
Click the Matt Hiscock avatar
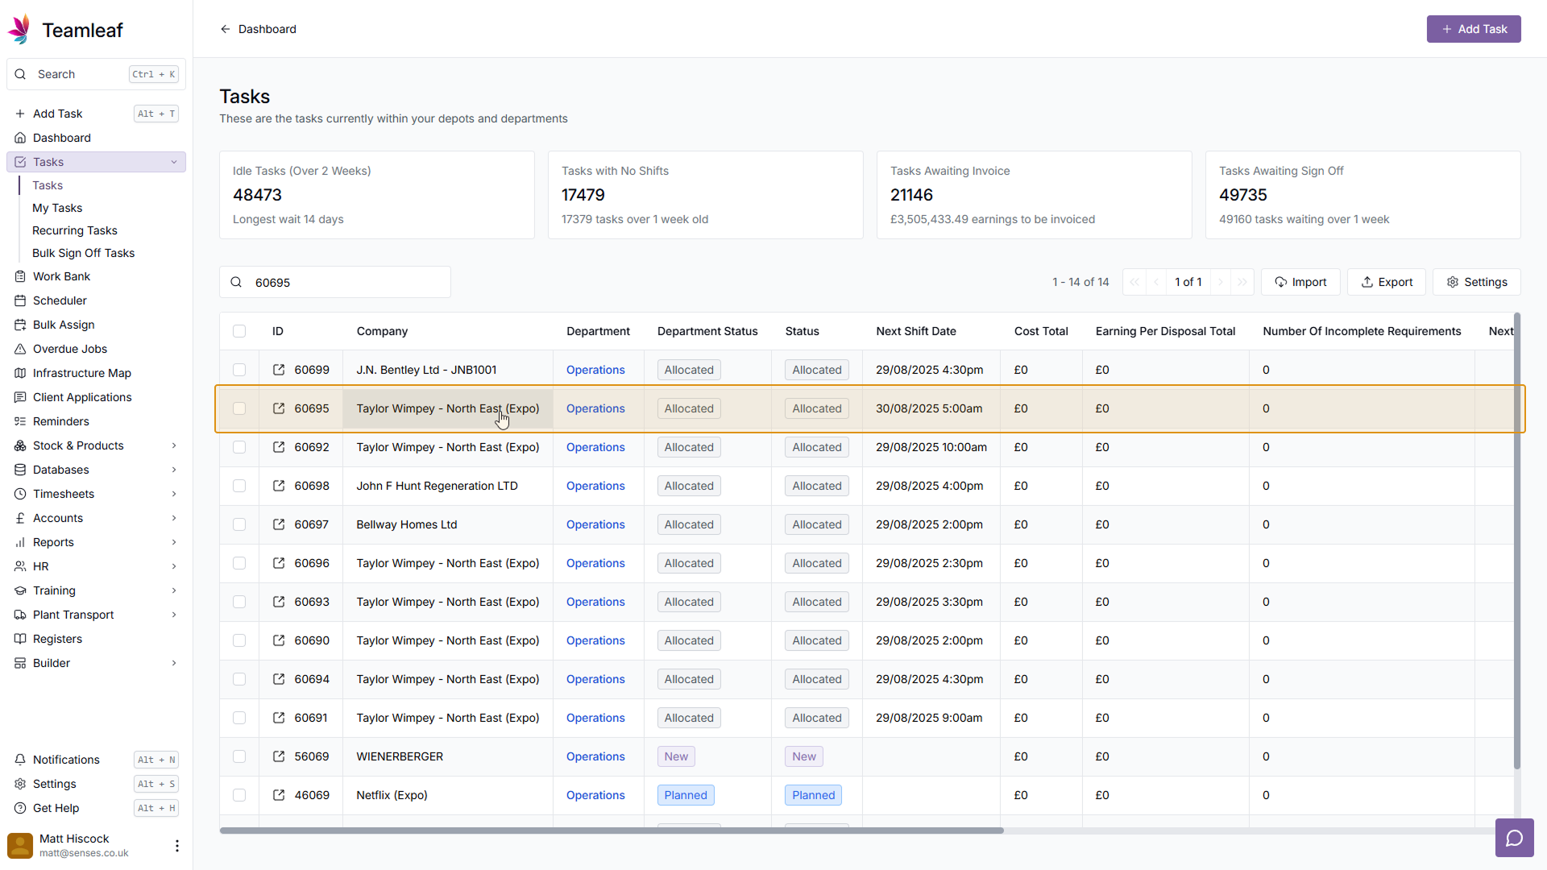[x=20, y=845]
